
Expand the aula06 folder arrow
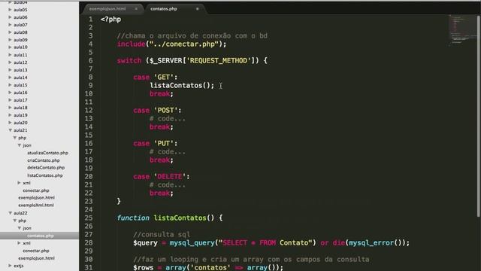pos(10,17)
